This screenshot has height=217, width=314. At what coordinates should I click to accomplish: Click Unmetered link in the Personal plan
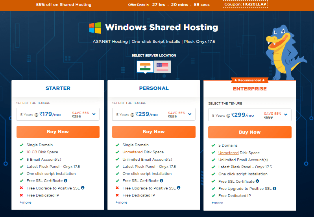(x=133, y=152)
